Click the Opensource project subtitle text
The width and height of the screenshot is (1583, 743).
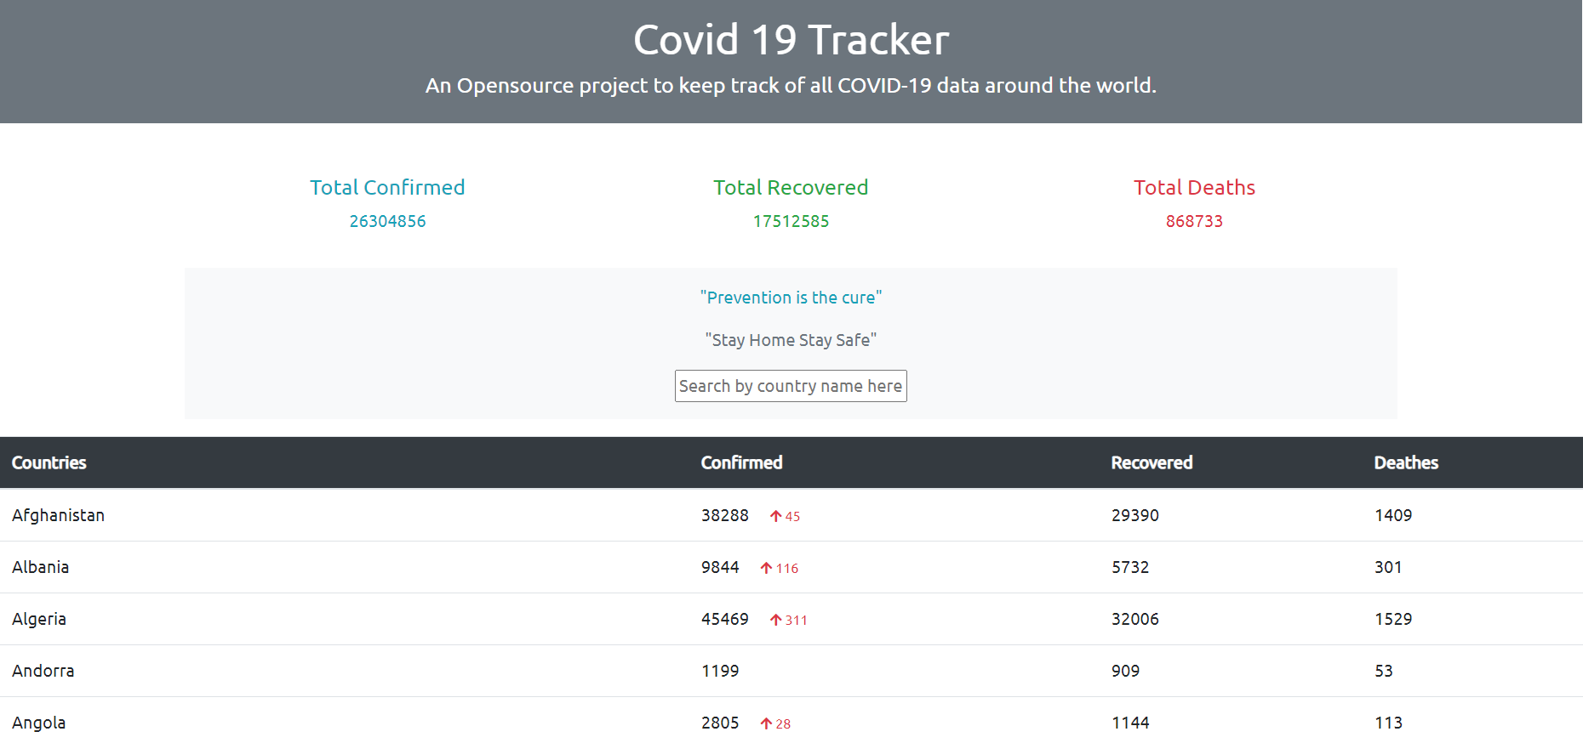[x=791, y=86]
